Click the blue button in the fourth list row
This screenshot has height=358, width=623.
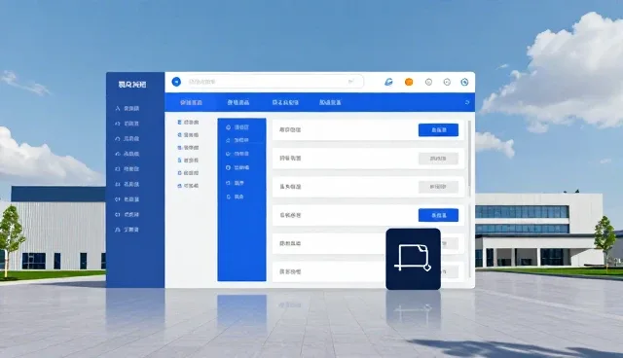(x=438, y=215)
